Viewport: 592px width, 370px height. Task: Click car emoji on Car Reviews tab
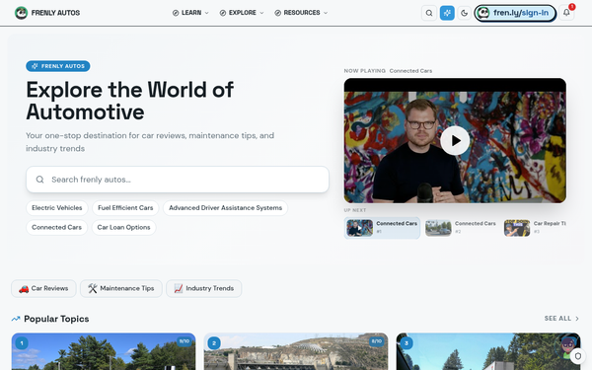click(x=24, y=289)
